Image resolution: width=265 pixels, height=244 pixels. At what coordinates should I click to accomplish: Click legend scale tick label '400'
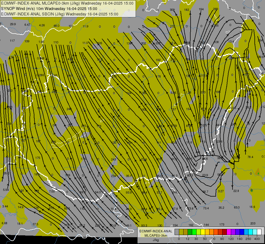[257, 239]
